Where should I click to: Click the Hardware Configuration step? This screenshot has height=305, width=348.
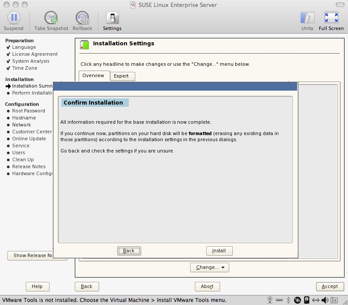(32, 173)
